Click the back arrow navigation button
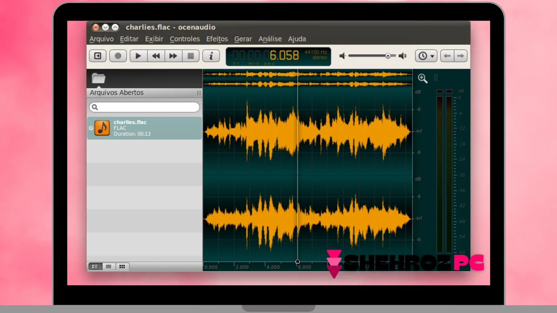This screenshot has height=313, width=557. 447,56
